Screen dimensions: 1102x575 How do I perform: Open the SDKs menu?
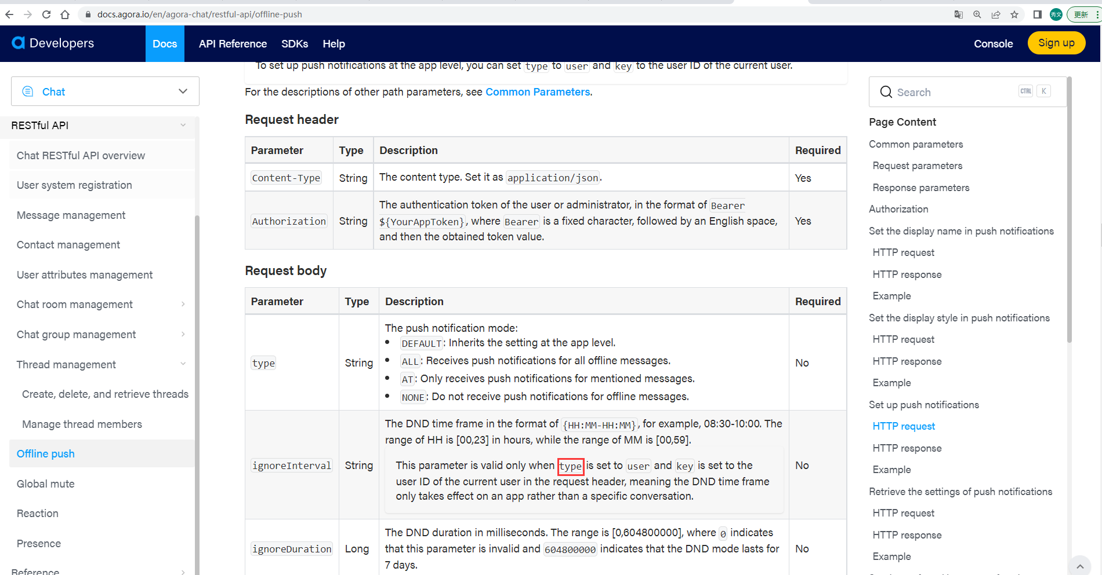click(x=295, y=43)
